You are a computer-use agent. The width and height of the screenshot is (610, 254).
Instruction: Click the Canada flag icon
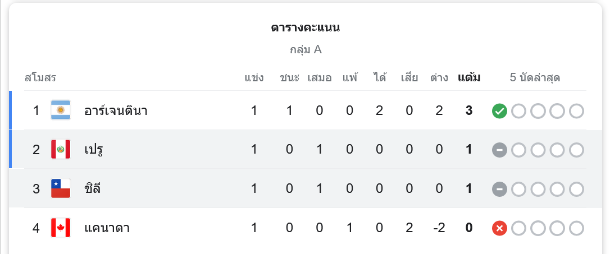pos(60,228)
